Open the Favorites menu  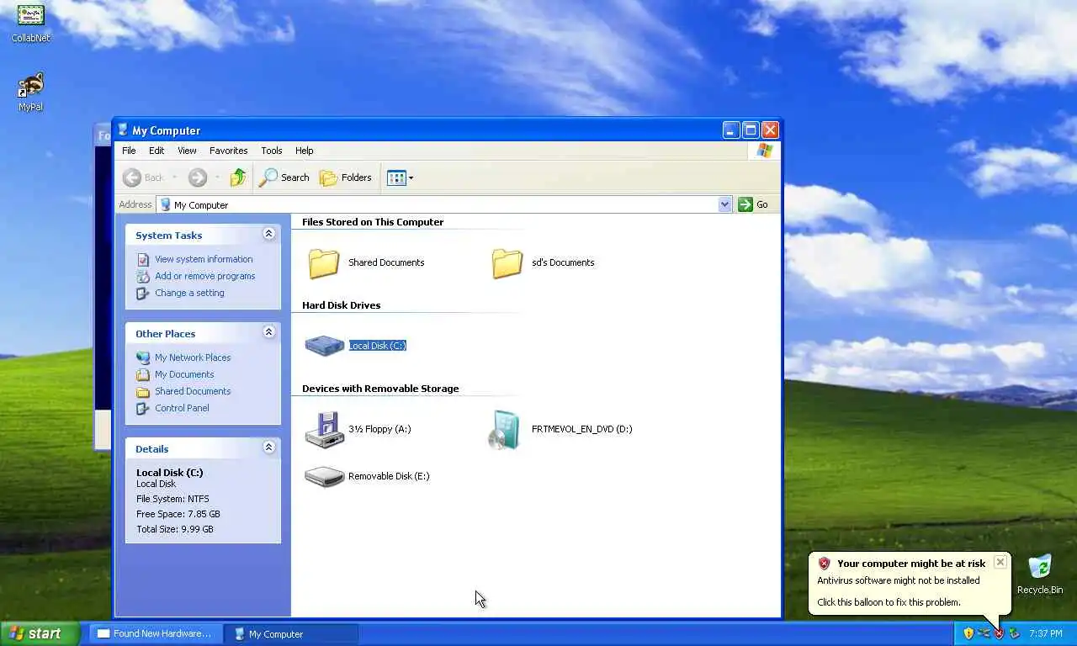click(229, 151)
